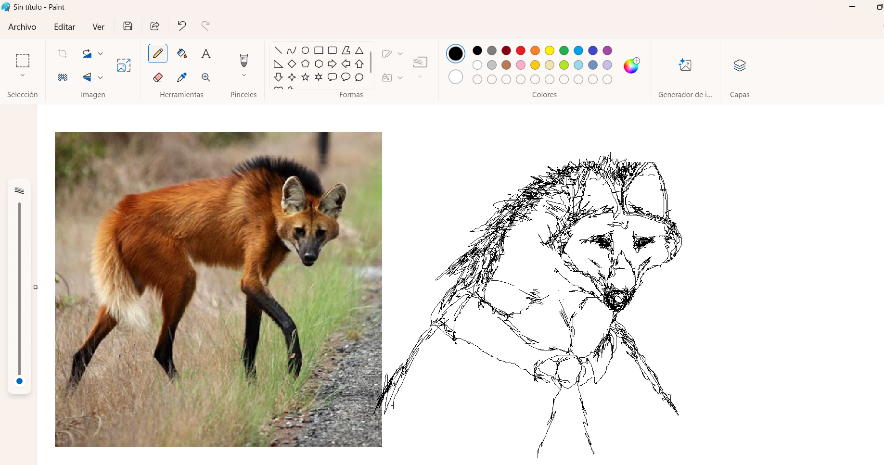
Task: Expand the Selection options dropdown
Action: [23, 75]
